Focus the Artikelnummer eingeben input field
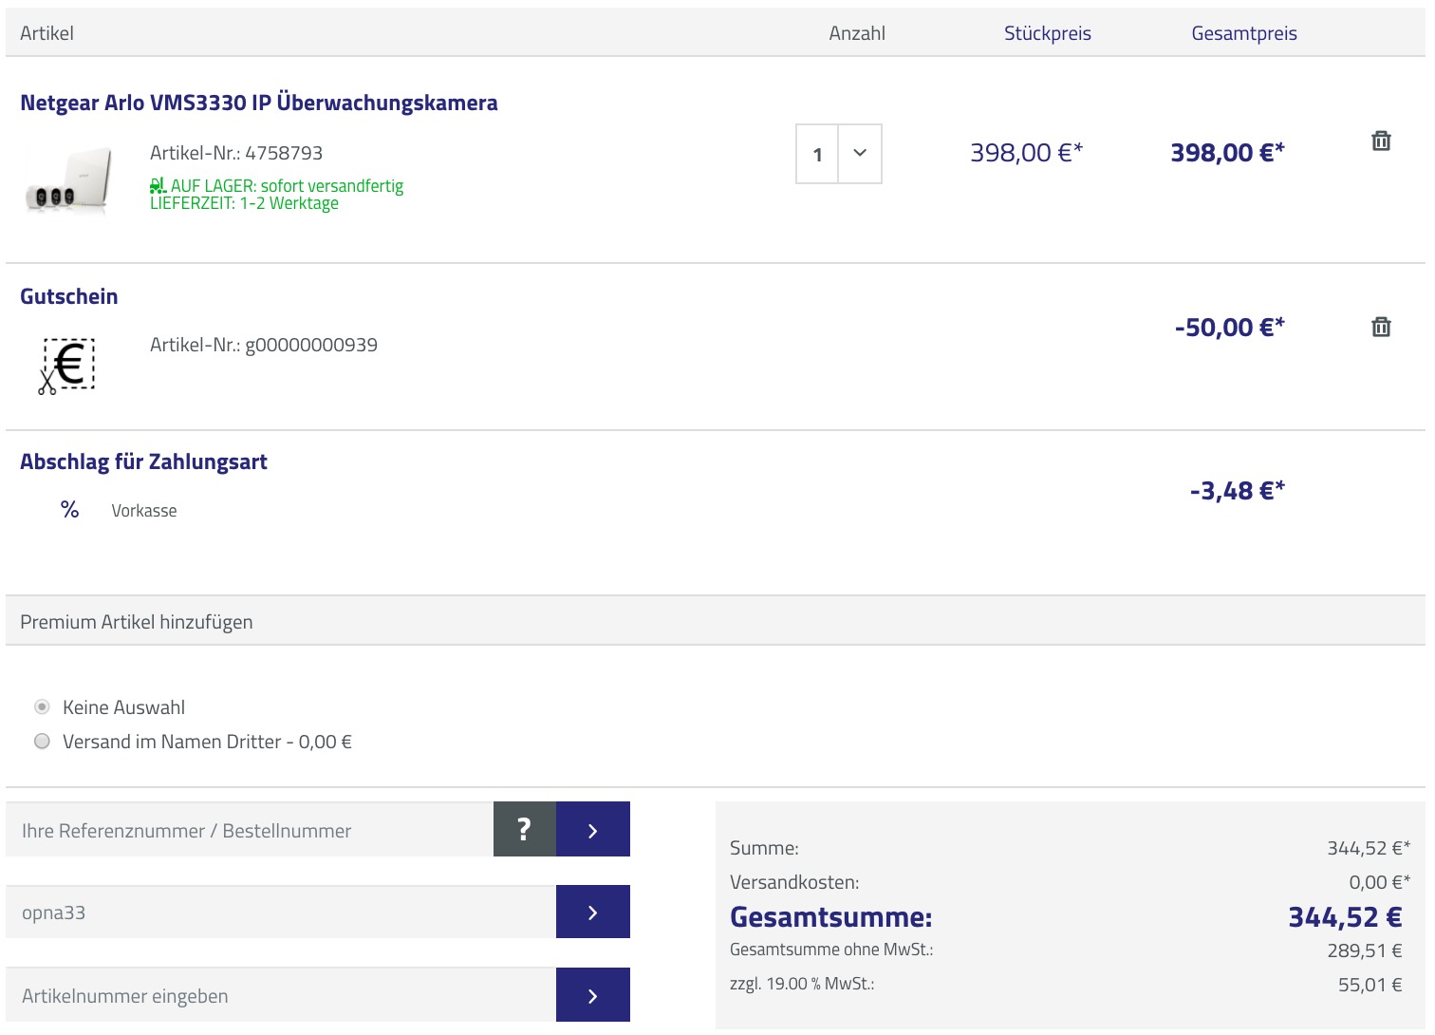 (281, 996)
